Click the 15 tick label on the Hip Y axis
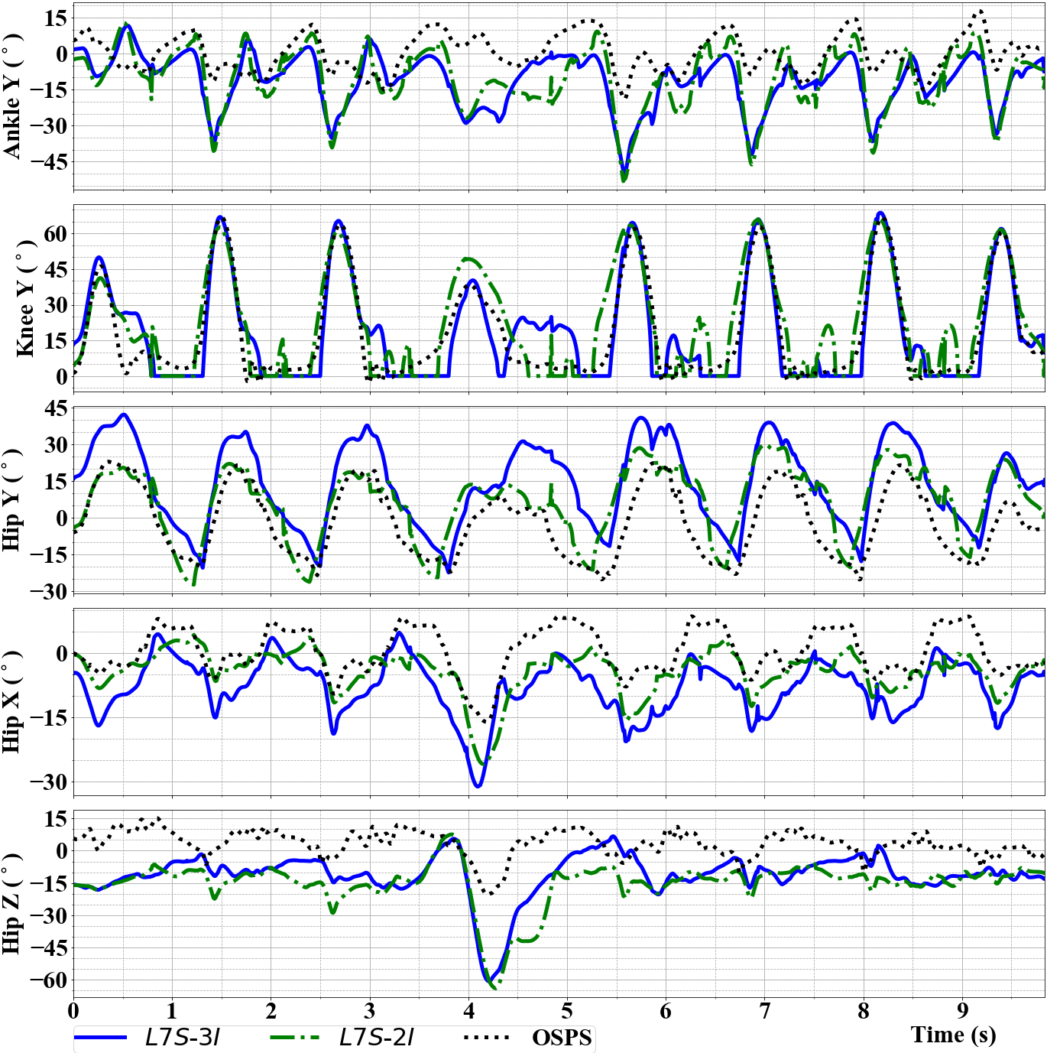This screenshot has width=1047, height=1053. click(x=56, y=482)
